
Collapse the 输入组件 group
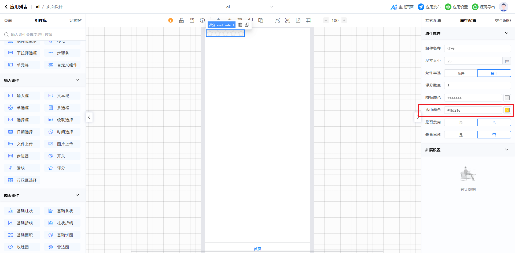pyautogui.click(x=77, y=80)
